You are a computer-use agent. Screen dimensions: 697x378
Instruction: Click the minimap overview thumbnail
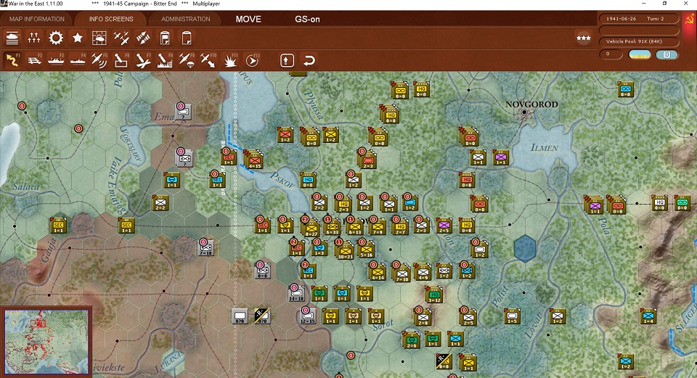(46, 342)
